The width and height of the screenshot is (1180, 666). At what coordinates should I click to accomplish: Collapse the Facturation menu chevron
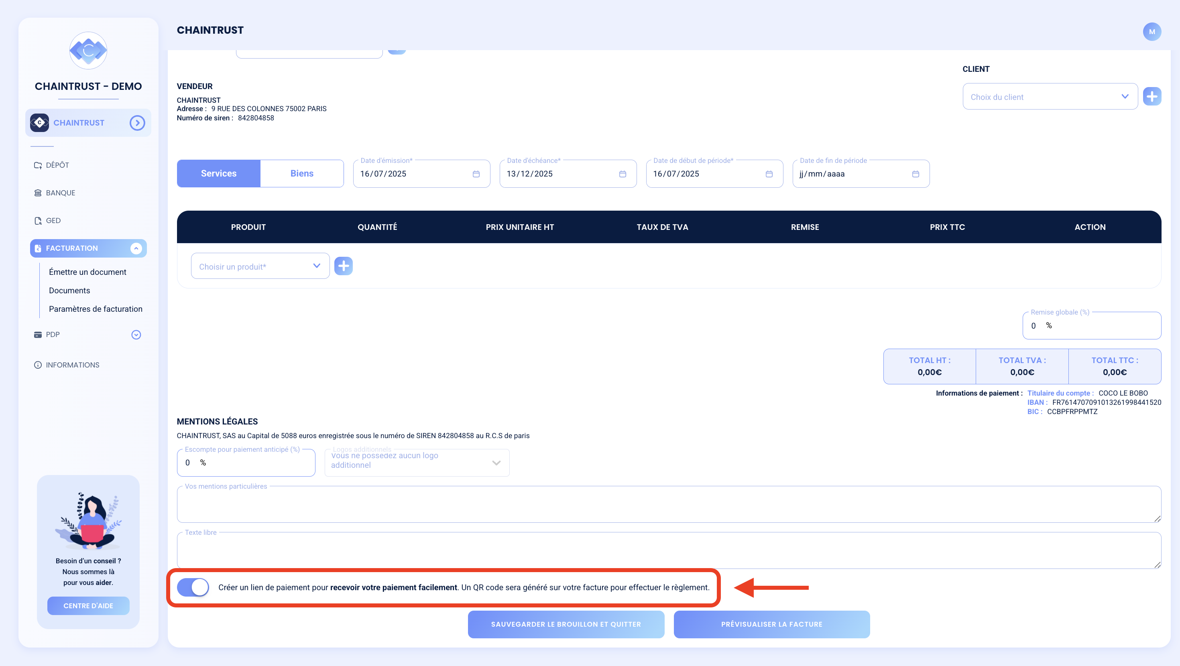coord(136,248)
